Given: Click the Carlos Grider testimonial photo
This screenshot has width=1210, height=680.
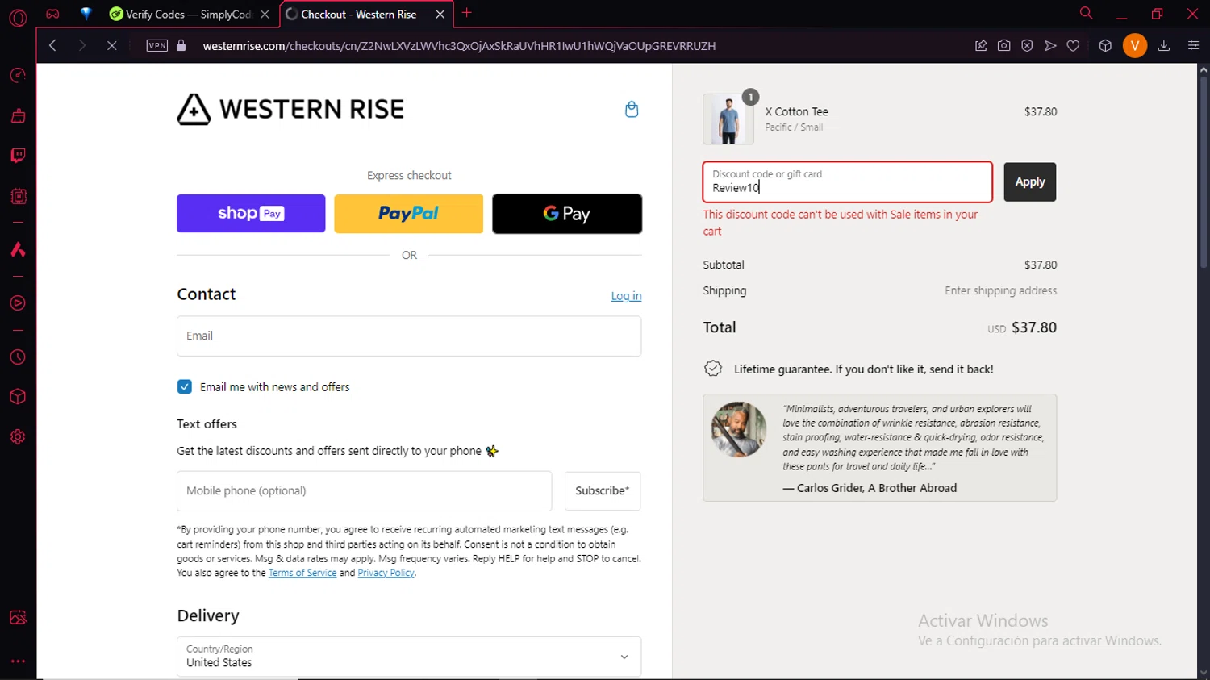Looking at the screenshot, I should point(739,429).
